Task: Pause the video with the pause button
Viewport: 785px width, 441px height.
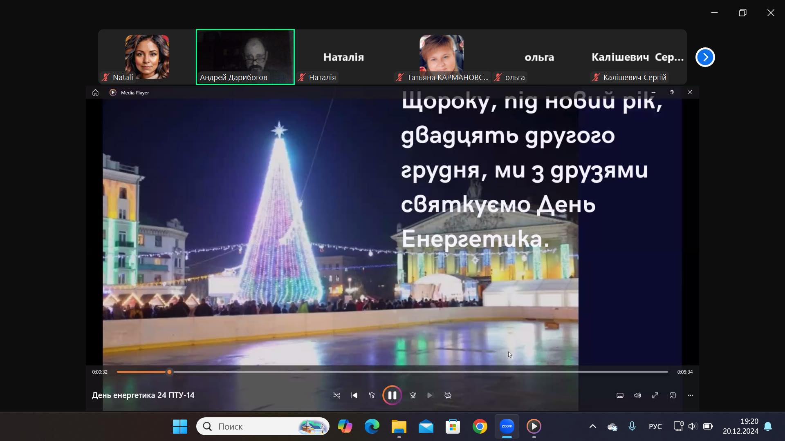Action: (392, 395)
